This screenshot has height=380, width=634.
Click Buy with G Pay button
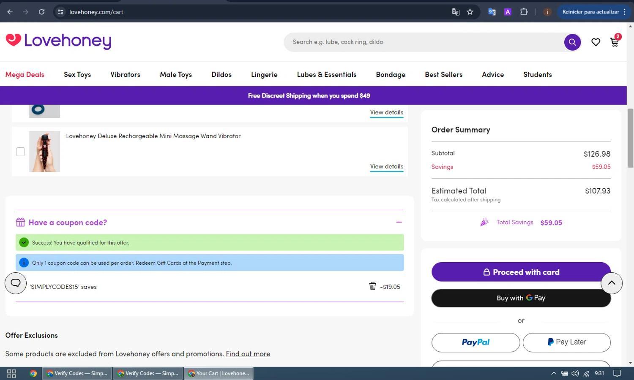pyautogui.click(x=521, y=298)
